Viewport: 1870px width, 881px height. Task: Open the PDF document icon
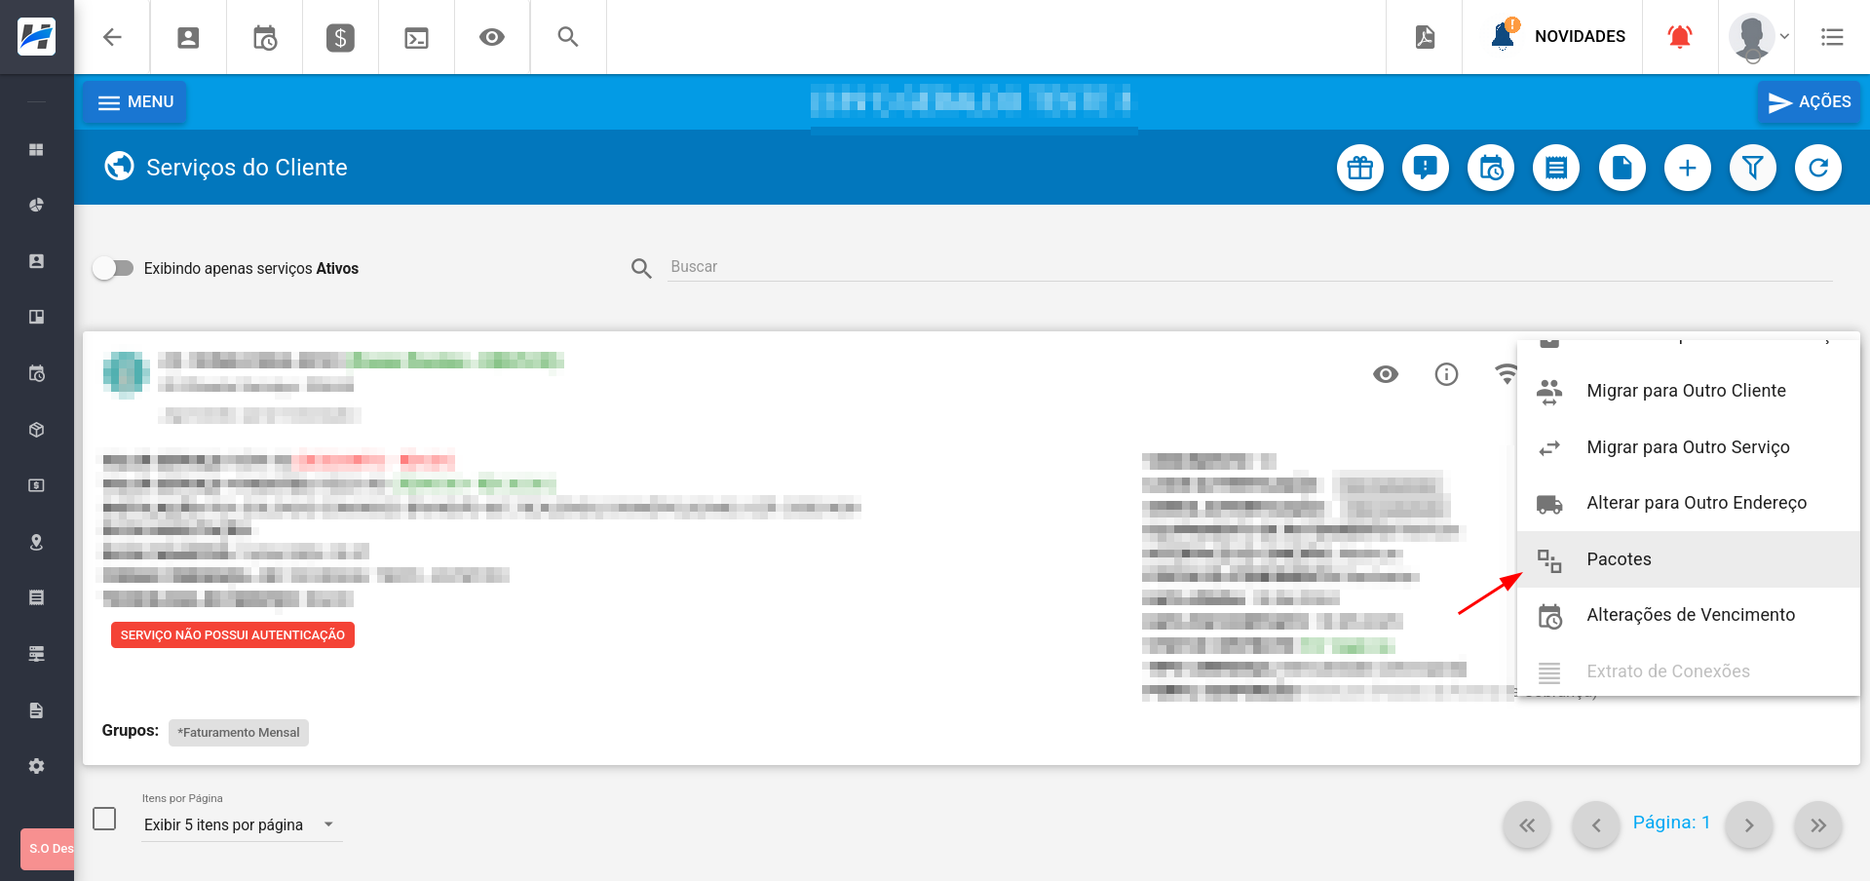(1425, 37)
